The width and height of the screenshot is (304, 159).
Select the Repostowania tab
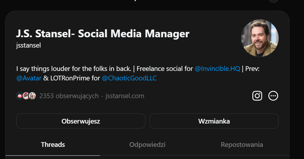[242, 145]
